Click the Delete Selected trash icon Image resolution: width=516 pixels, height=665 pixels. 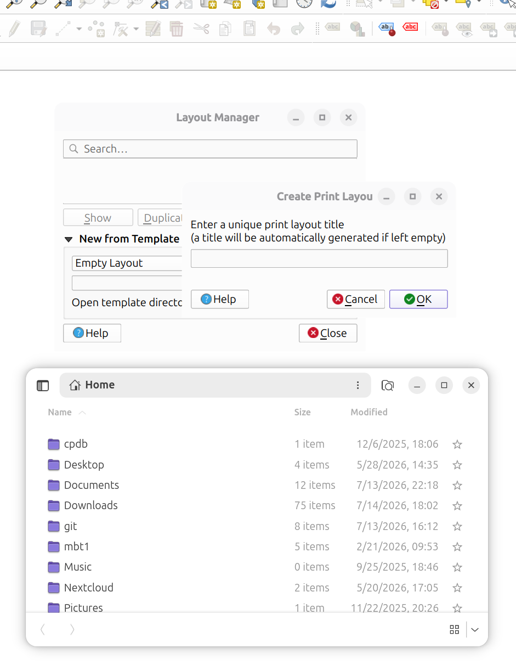pyautogui.click(x=177, y=28)
